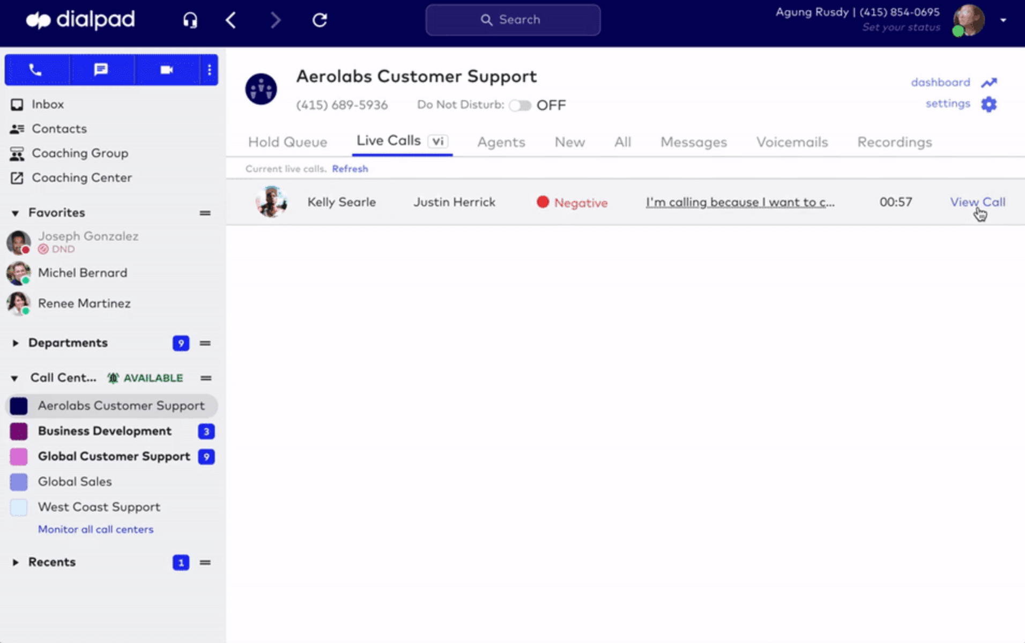Collapse the Call Centers section
This screenshot has width=1025, height=643.
tap(15, 378)
